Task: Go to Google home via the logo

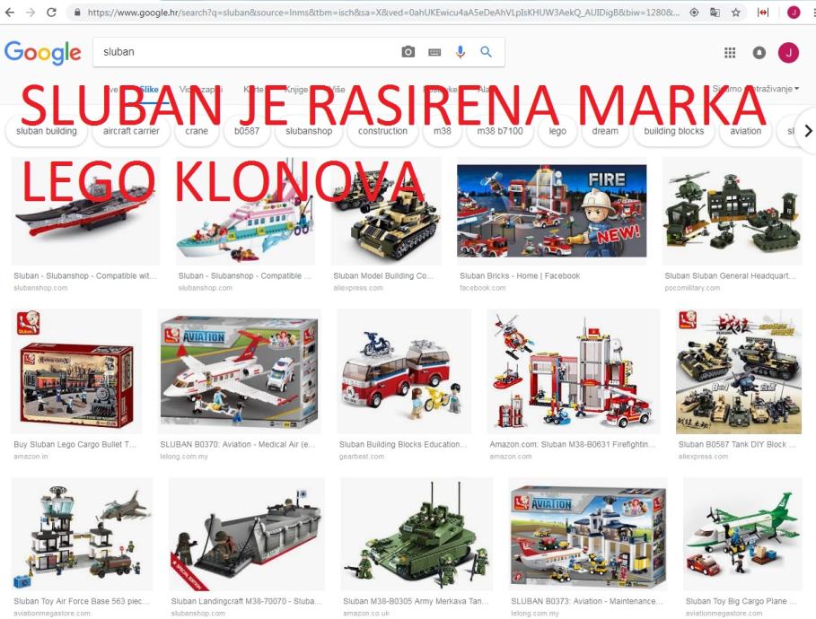Action: [43, 53]
